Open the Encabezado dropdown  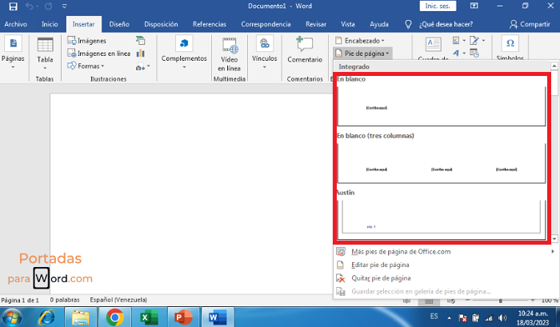360,40
